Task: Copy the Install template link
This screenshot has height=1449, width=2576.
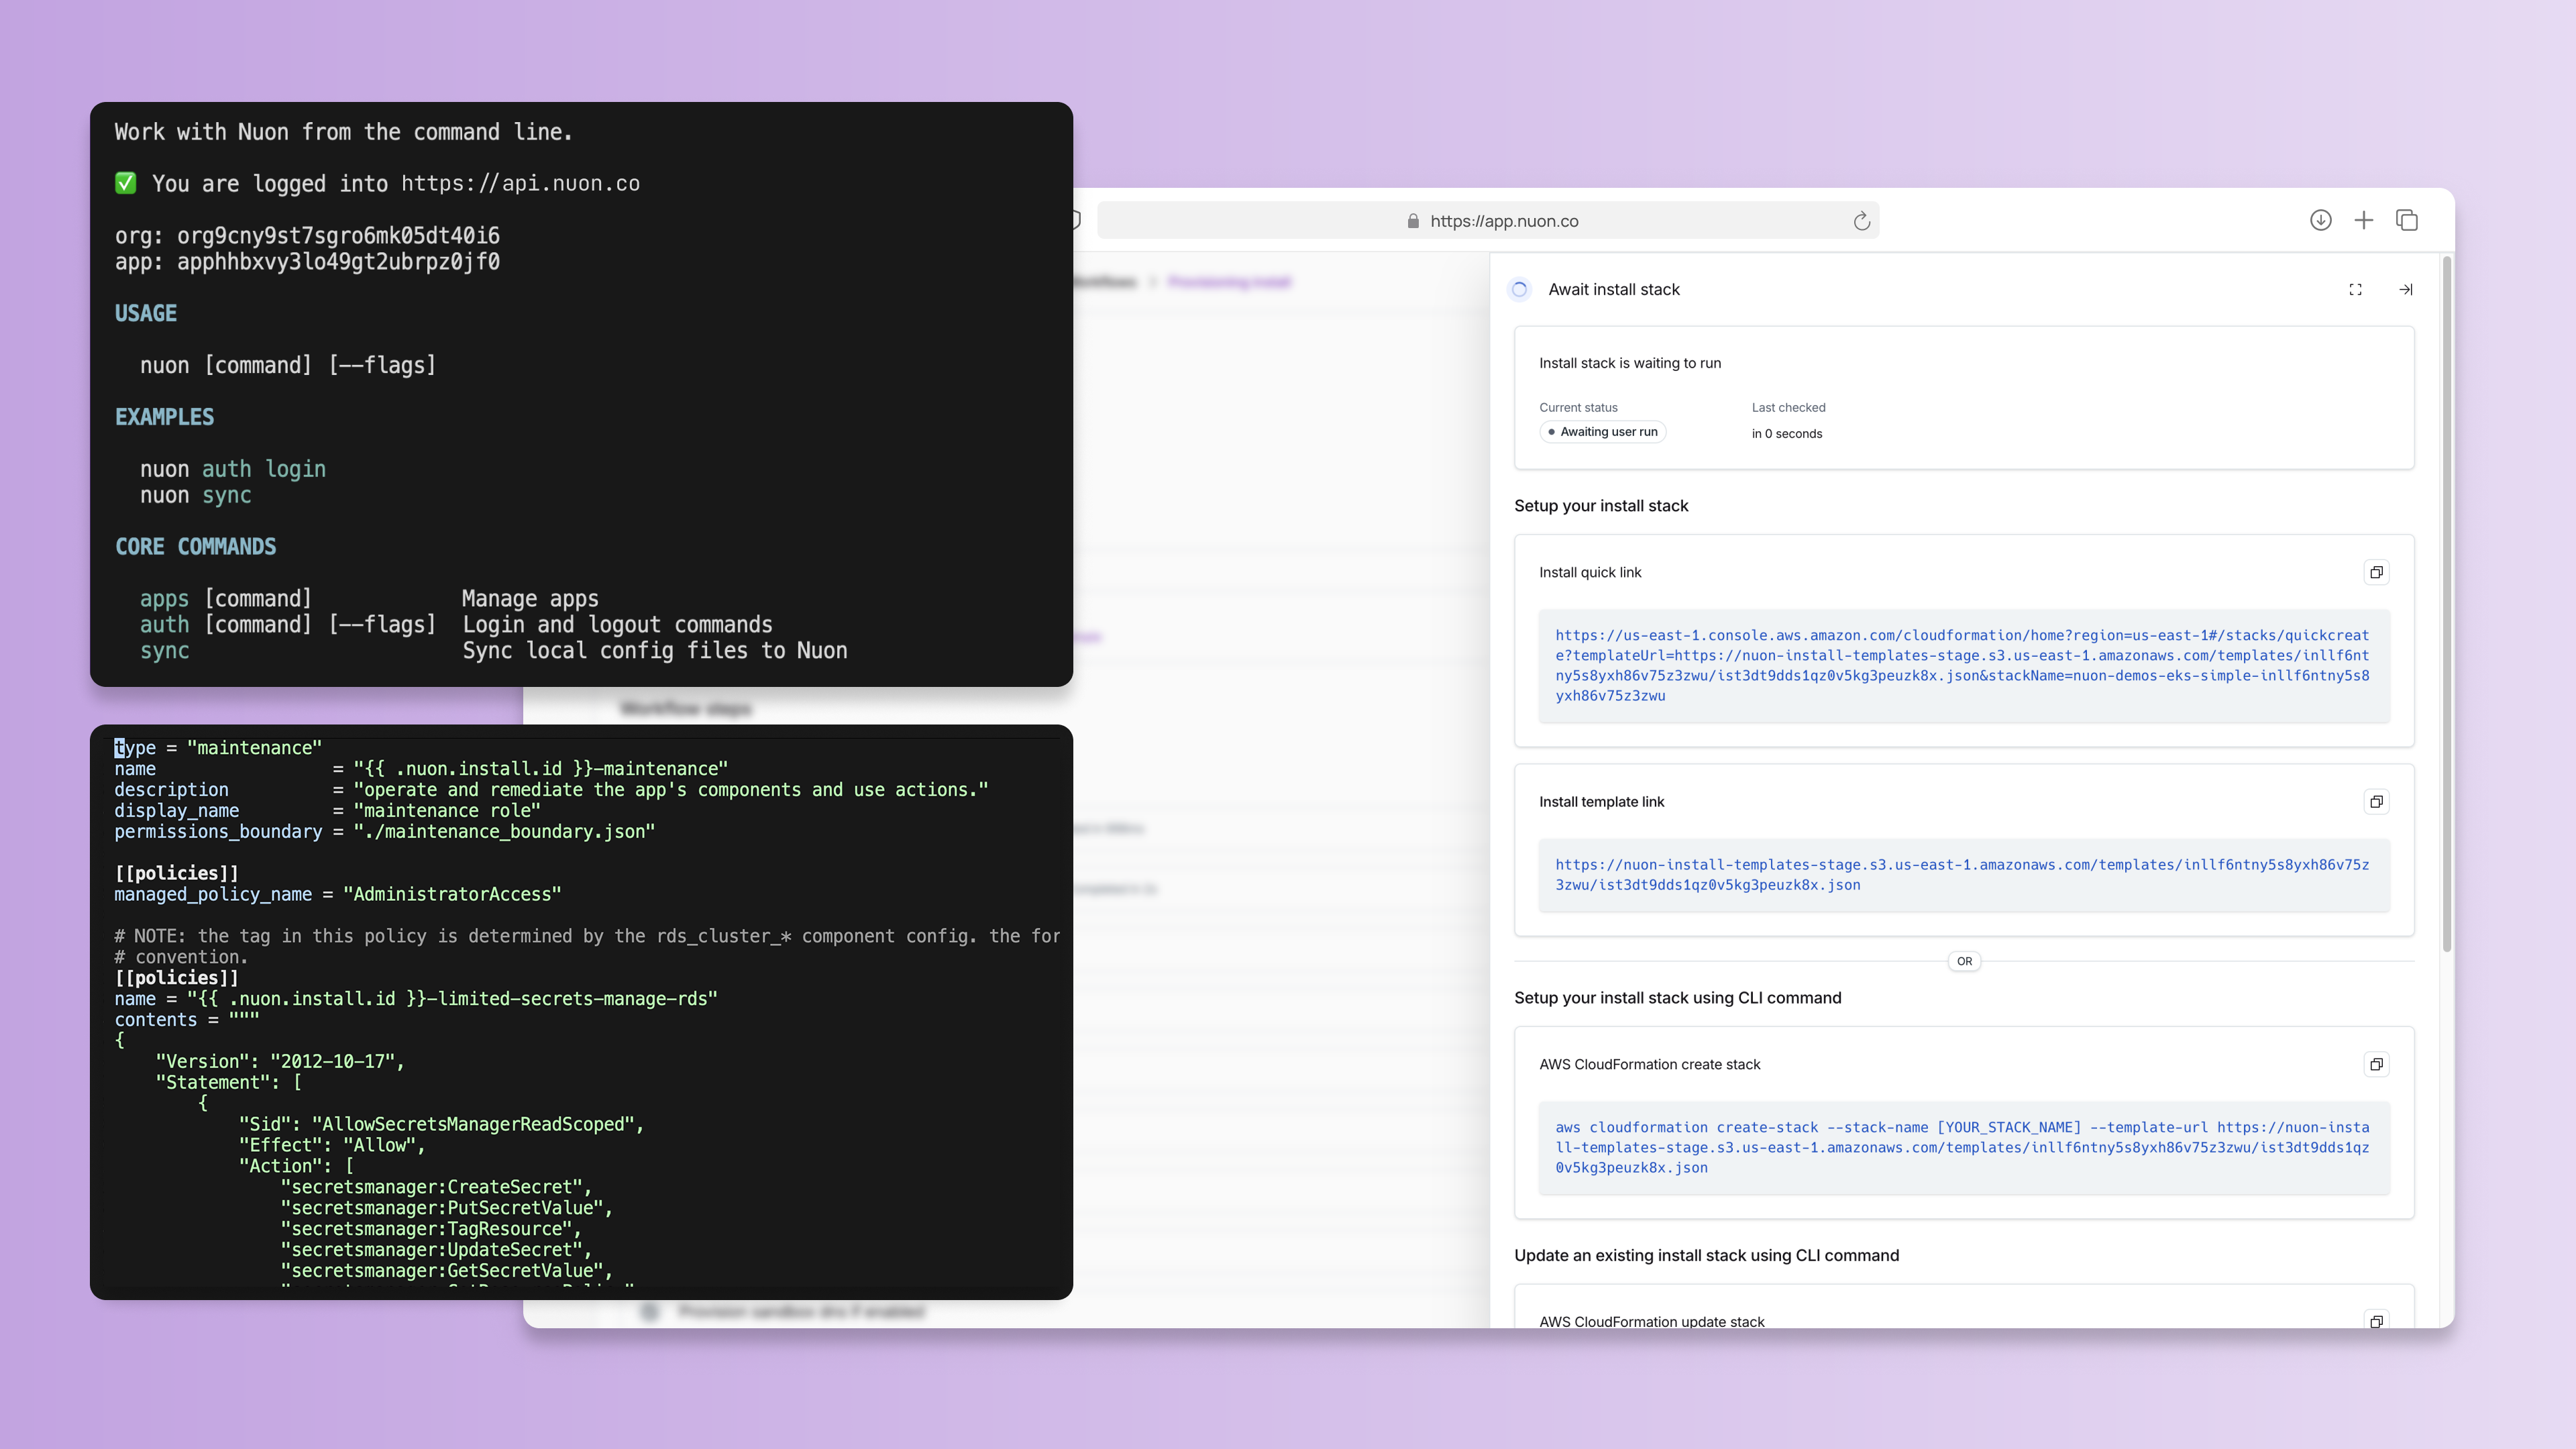Action: pyautogui.click(x=2376, y=801)
